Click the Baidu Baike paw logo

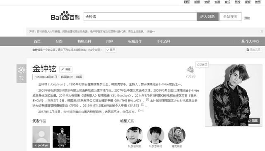coord(65,16)
